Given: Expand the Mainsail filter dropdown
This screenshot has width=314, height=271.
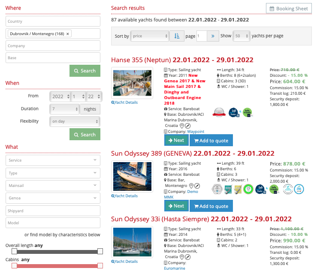Looking at the screenshot, I should tap(53, 186).
